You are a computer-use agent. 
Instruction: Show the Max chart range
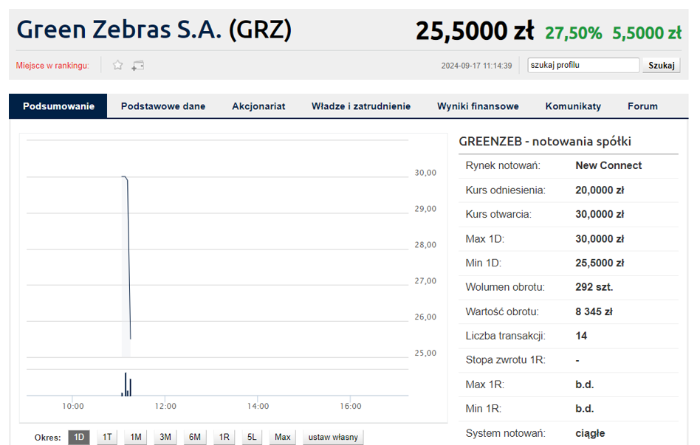(x=282, y=437)
